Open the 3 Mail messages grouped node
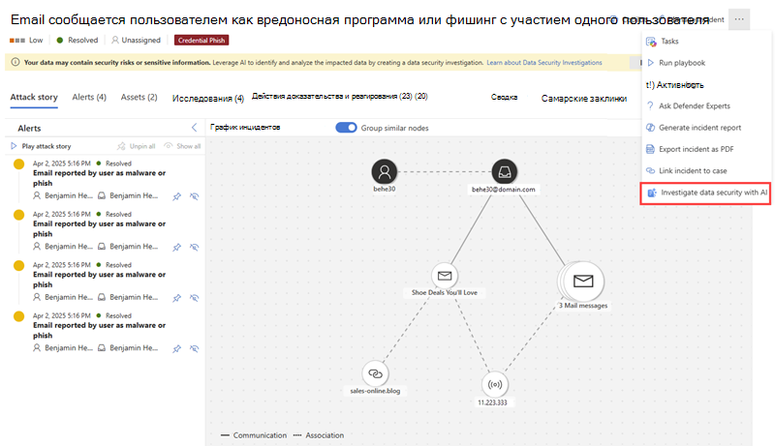Screen dimensions: 775x446 [583, 282]
